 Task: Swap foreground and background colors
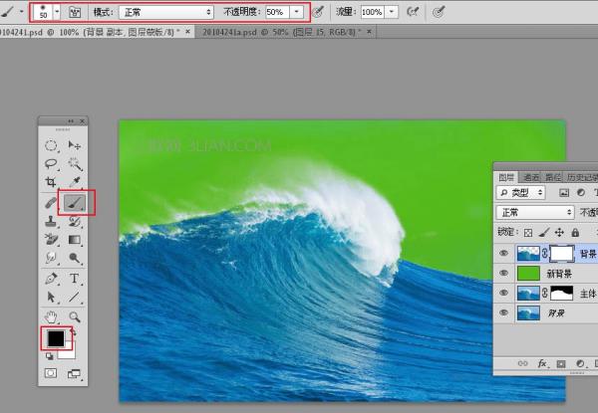[x=74, y=332]
